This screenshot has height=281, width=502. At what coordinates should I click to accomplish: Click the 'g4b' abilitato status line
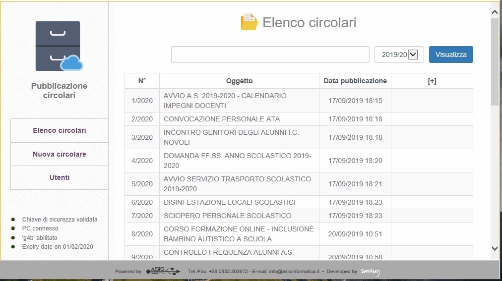click(40, 238)
